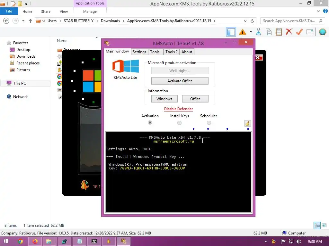Click the scissors Cut icon
This screenshot has height=246, width=329.
[x=258, y=32]
